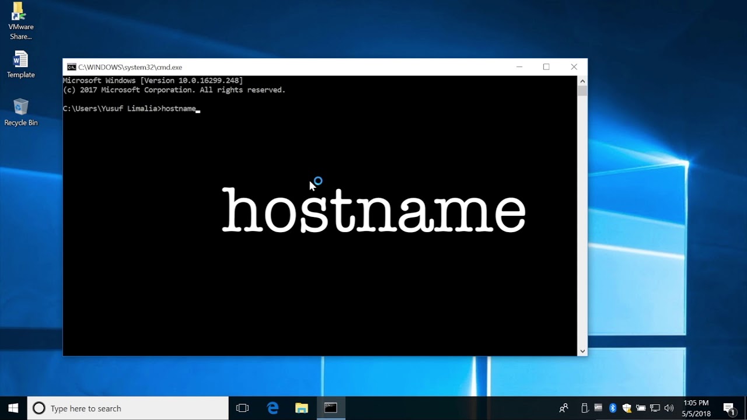Viewport: 747px width, 420px height.
Task: Open File Explorer from the taskbar
Action: (x=302, y=407)
